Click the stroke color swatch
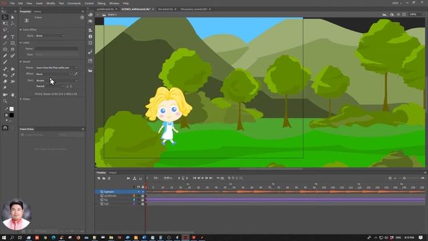Image resolution: width=428 pixels, height=241 pixels. click(11, 108)
